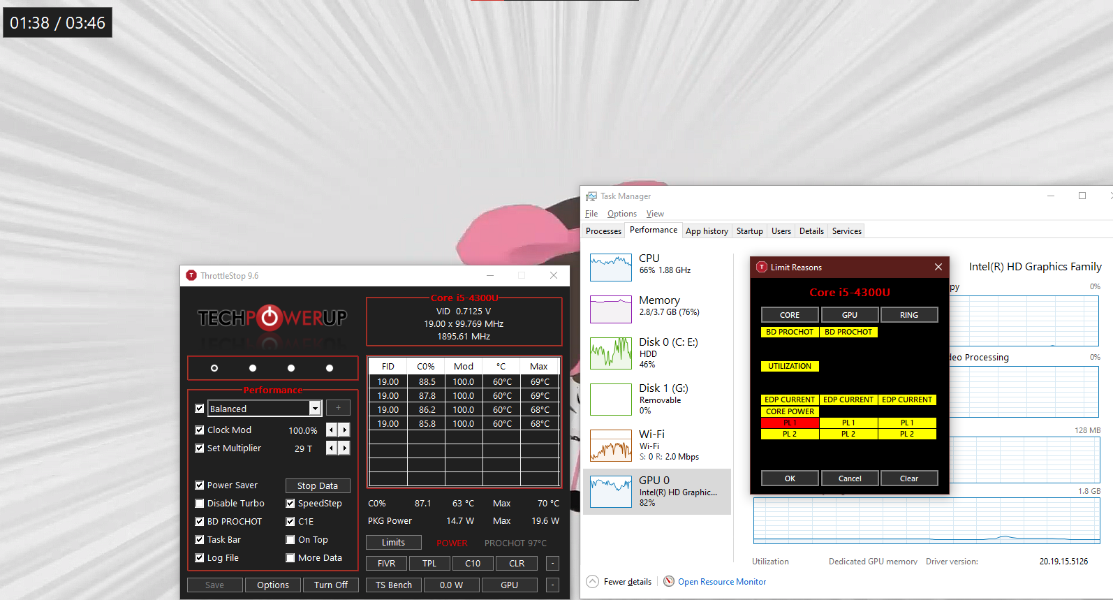Screen dimensions: 1113x600
Task: Toggle the Set Multiplier checkbox
Action: coord(200,448)
